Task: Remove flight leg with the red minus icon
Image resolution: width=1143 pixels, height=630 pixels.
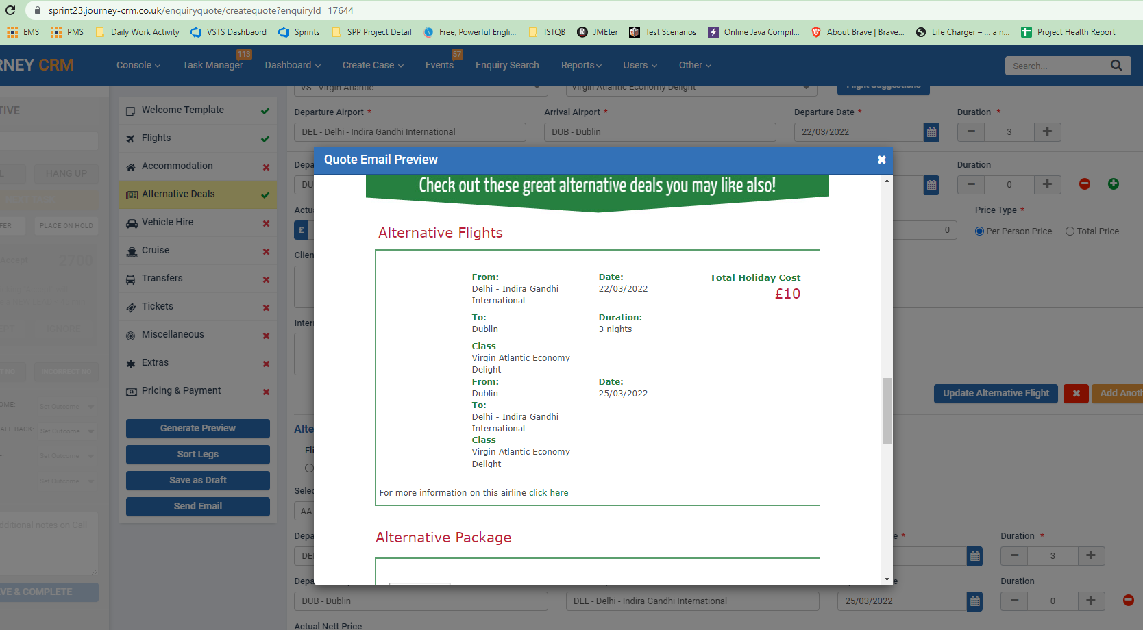Action: tap(1085, 184)
